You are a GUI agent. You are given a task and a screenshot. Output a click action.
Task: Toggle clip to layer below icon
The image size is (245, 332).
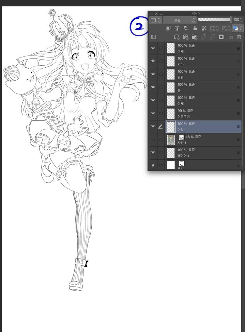[168, 28]
